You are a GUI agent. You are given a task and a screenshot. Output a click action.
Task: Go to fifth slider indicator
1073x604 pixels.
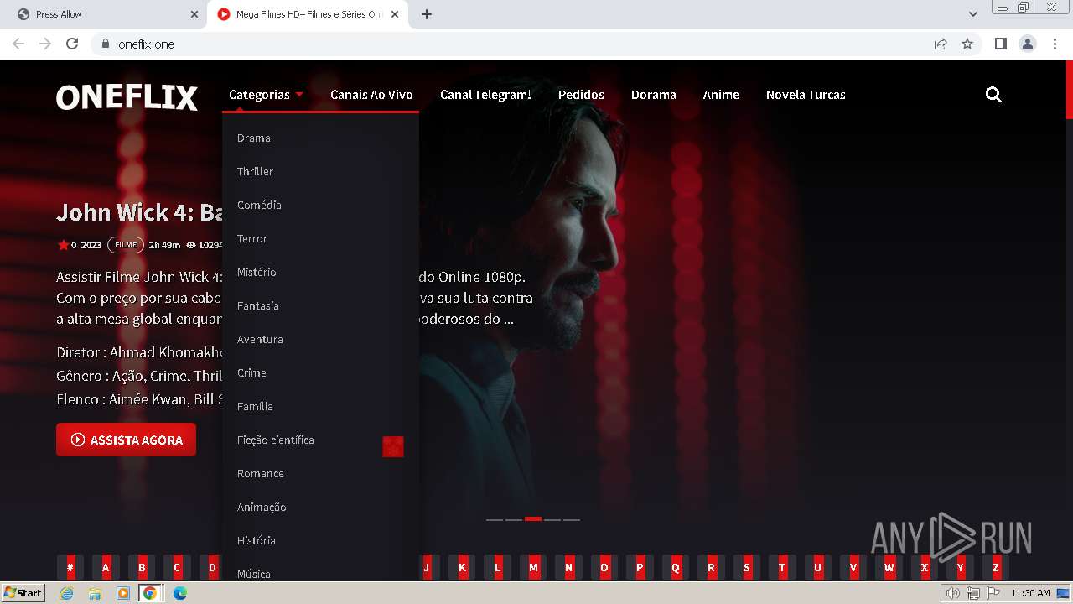[572, 519]
